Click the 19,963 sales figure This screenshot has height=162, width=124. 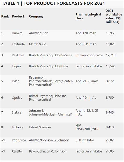pyautogui.click(x=111, y=33)
